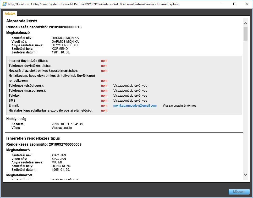Click the scrollbar up arrow

click(x=245, y=24)
